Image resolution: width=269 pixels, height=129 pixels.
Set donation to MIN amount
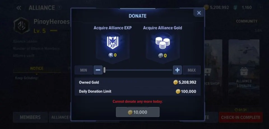(84, 70)
